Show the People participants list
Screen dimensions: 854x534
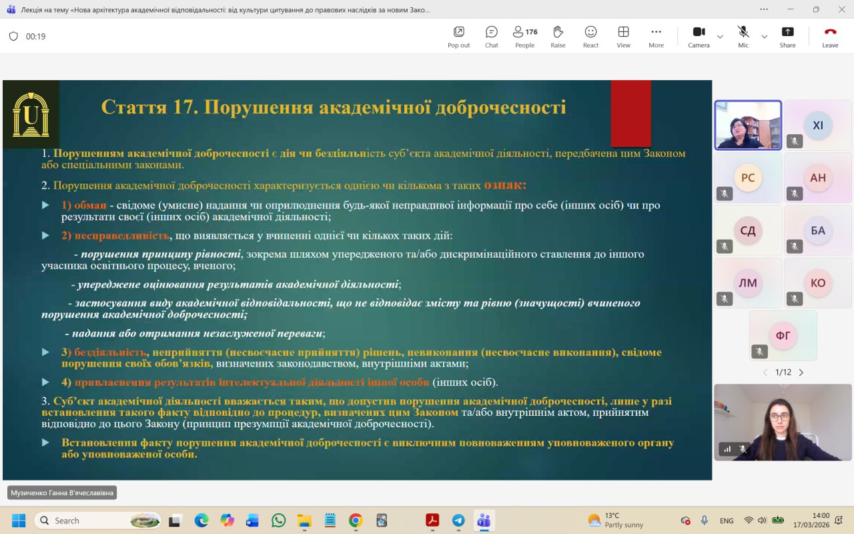coord(524,36)
